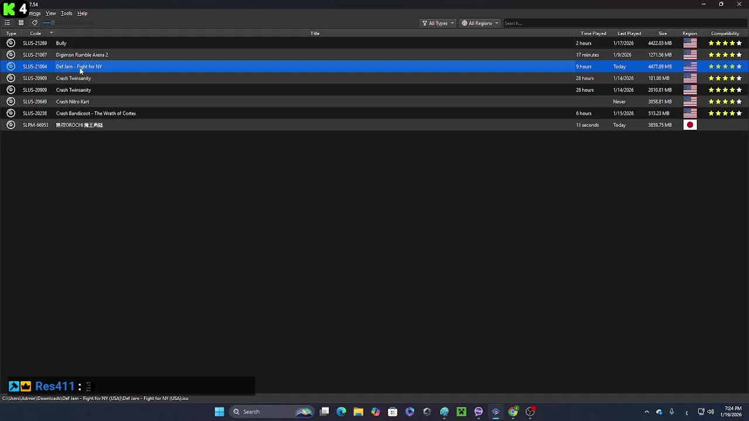The width and height of the screenshot is (749, 421).
Task: Sort by the Title column header
Action: click(x=315, y=33)
